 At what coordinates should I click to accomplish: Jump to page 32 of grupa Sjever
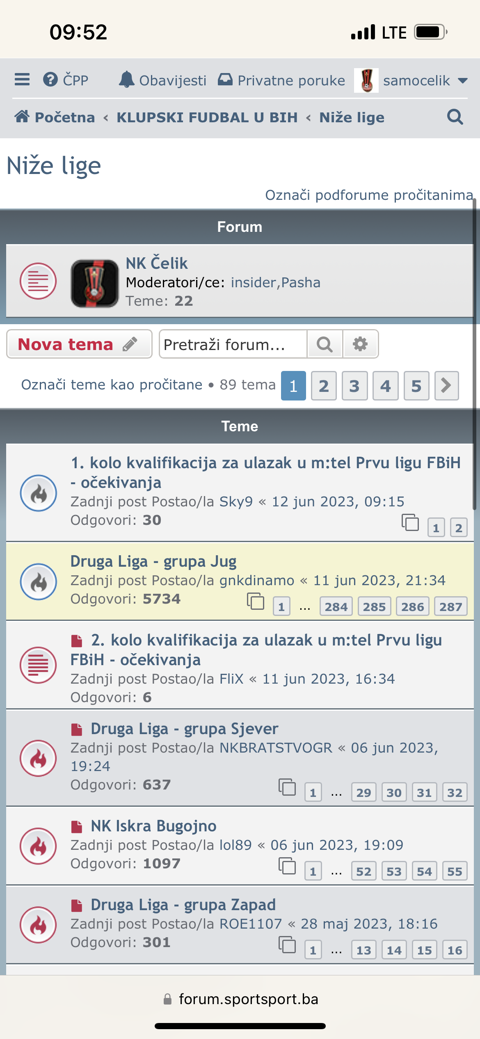(455, 792)
